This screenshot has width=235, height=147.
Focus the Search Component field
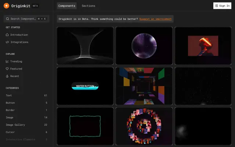[26, 19]
